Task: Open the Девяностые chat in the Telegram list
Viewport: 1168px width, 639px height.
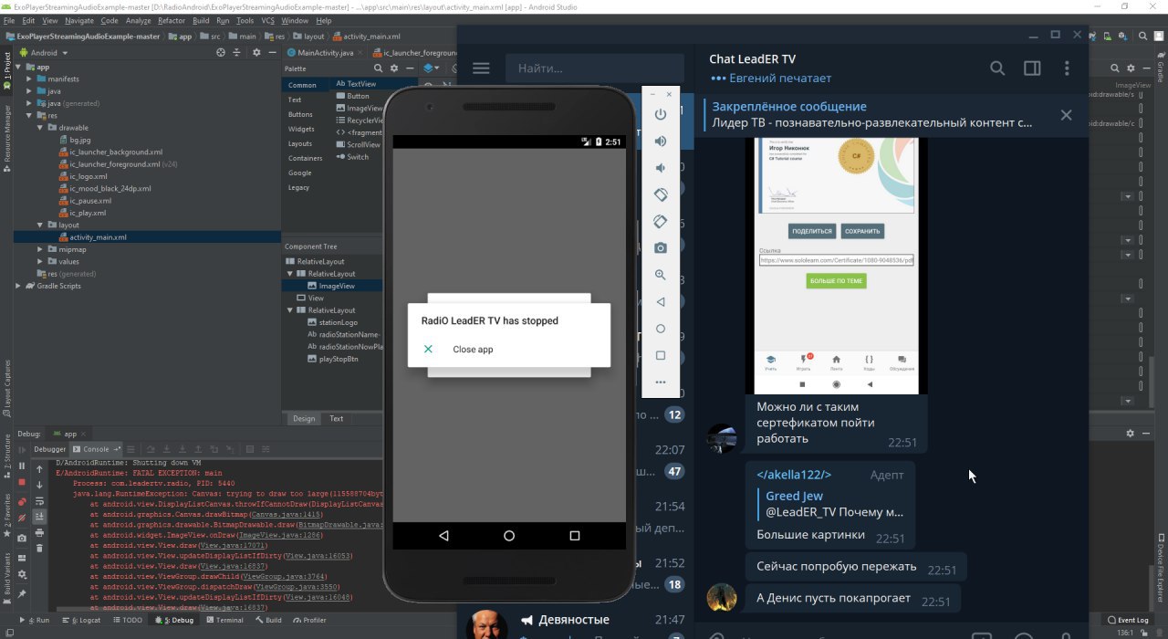Action: coord(576,623)
